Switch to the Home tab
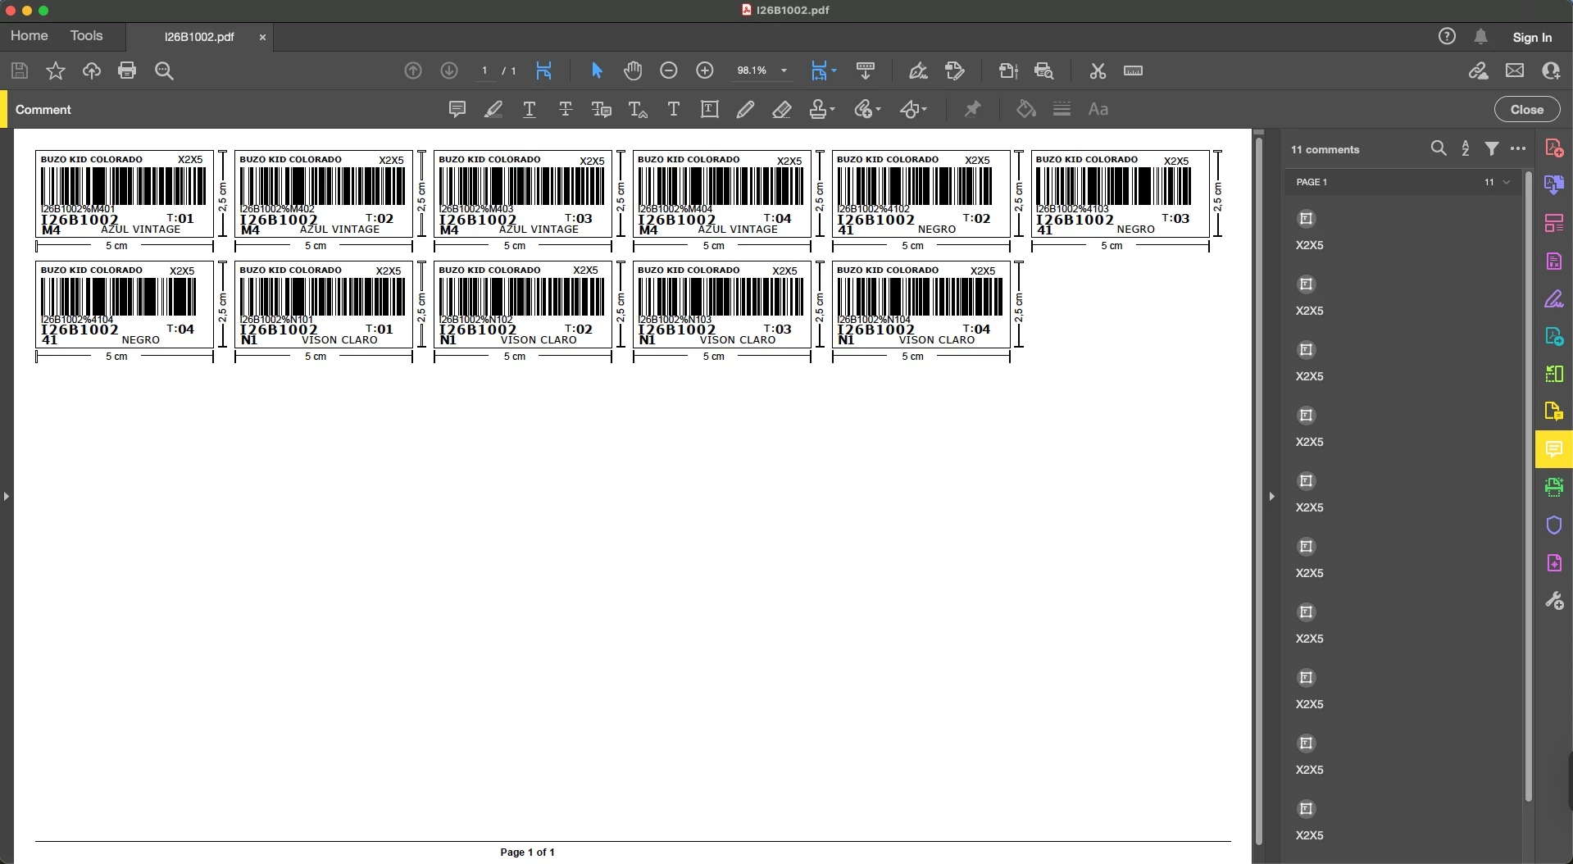Image resolution: width=1573 pixels, height=864 pixels. pos(30,36)
